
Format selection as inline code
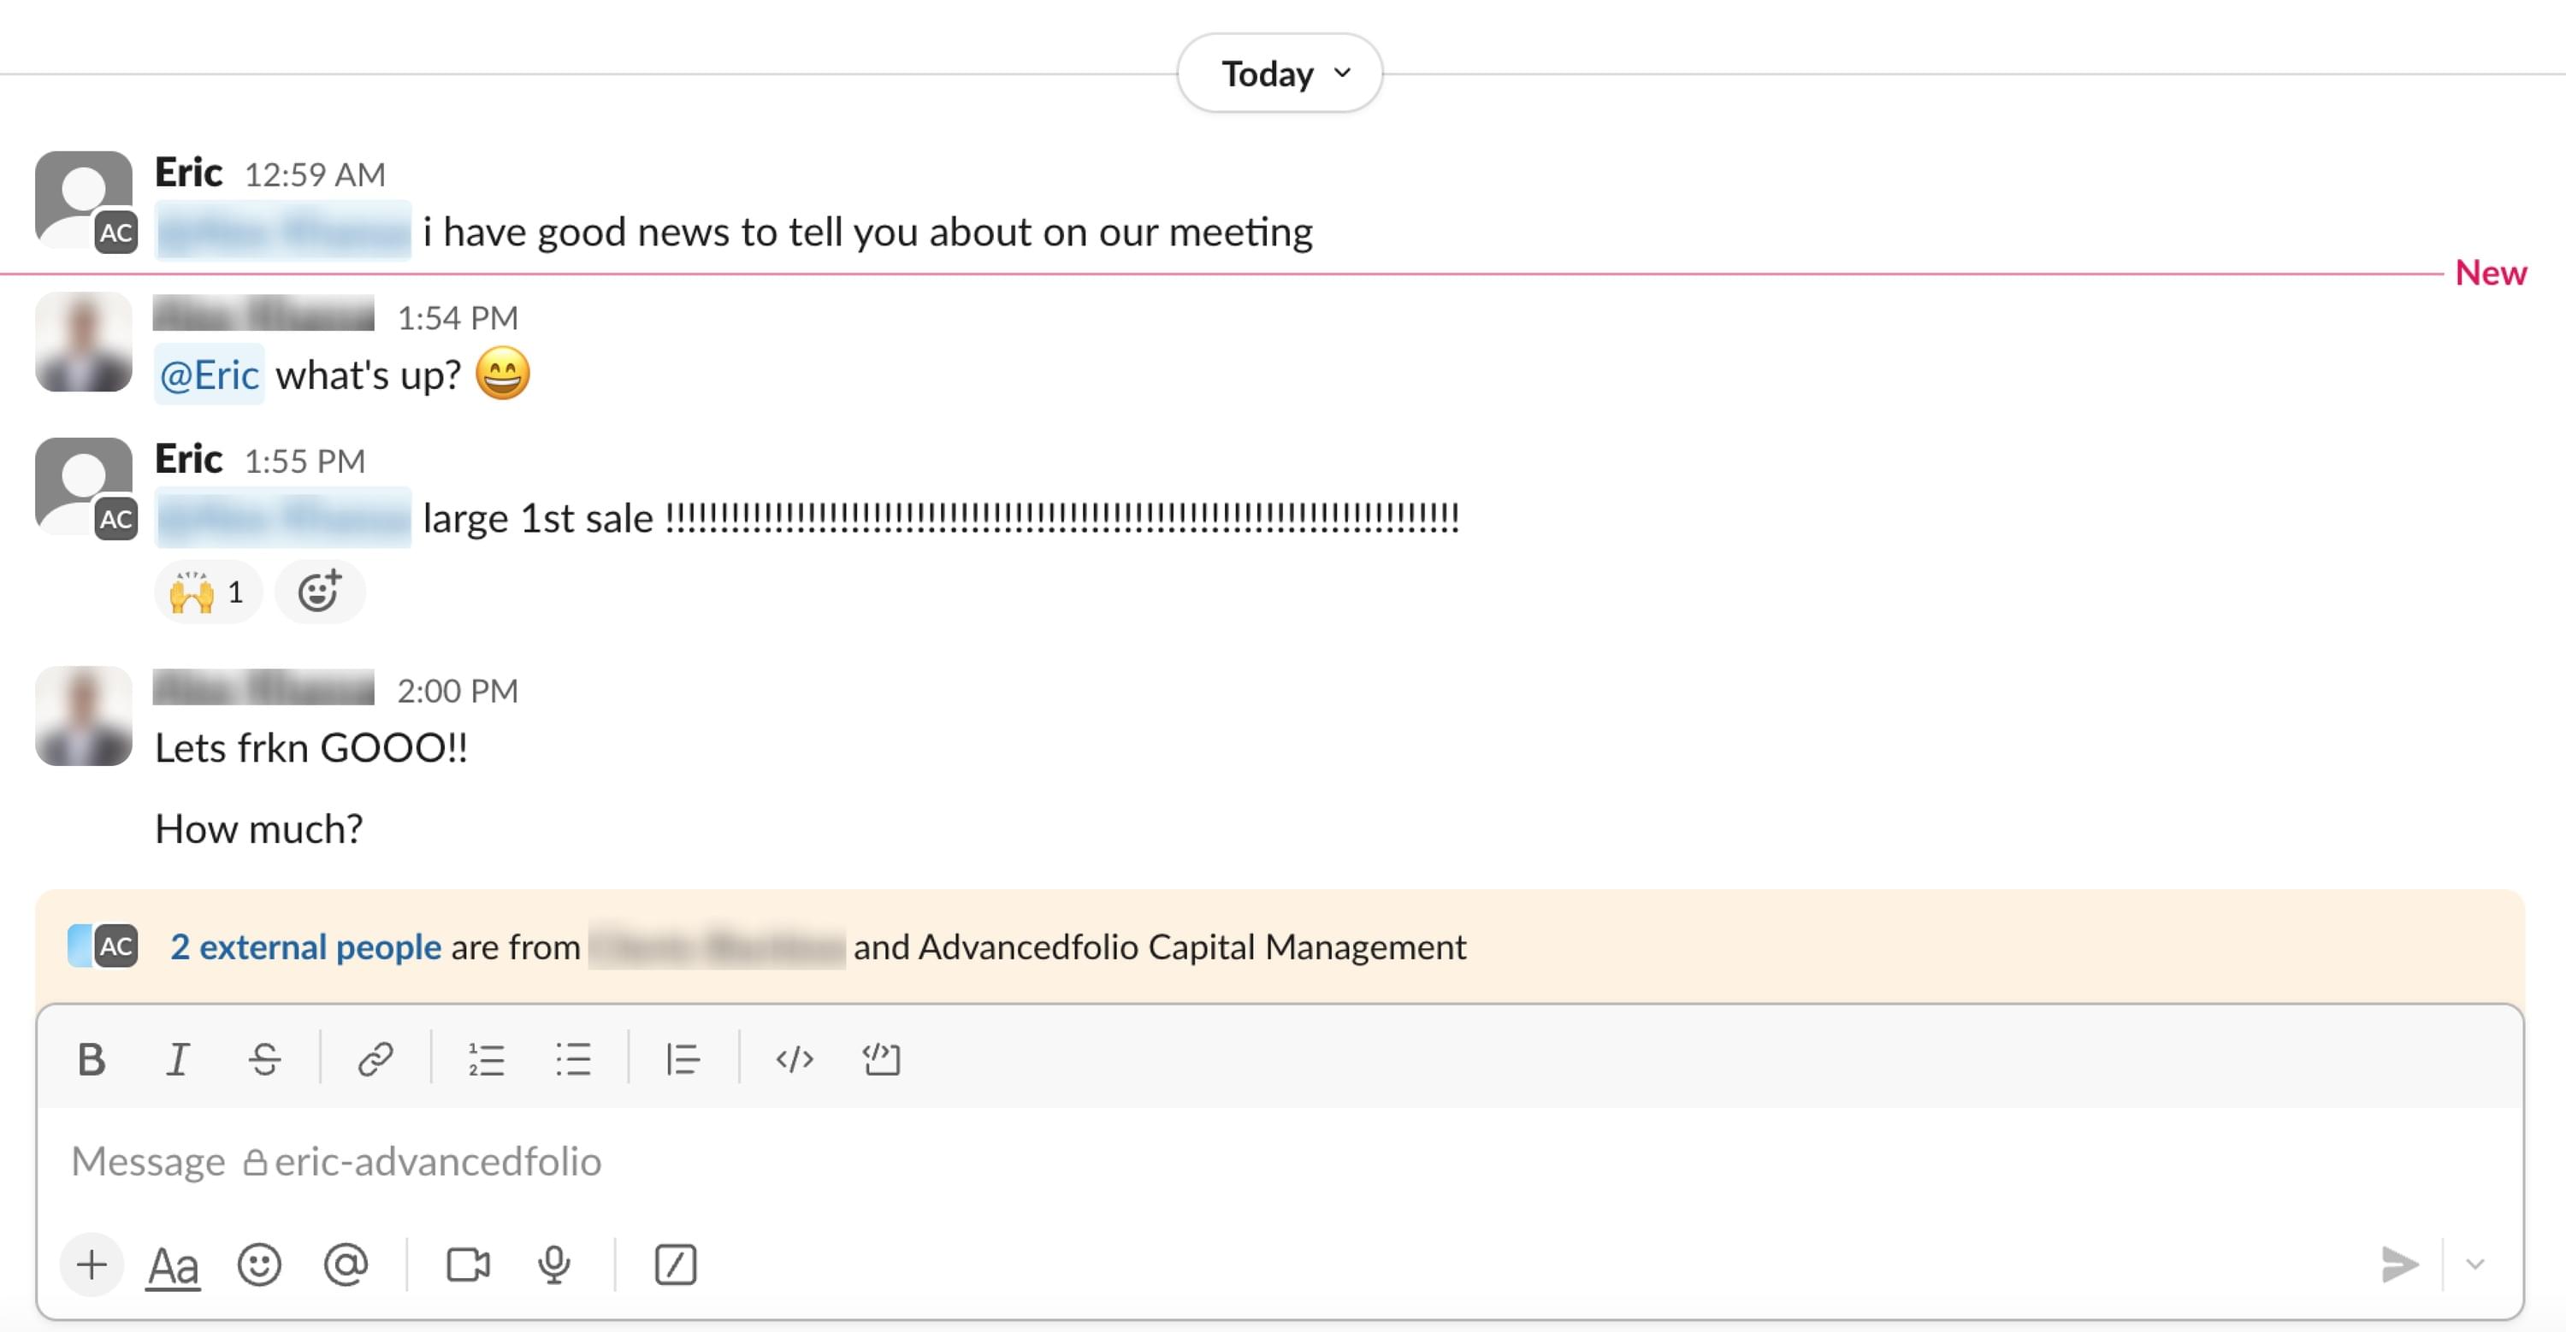794,1059
